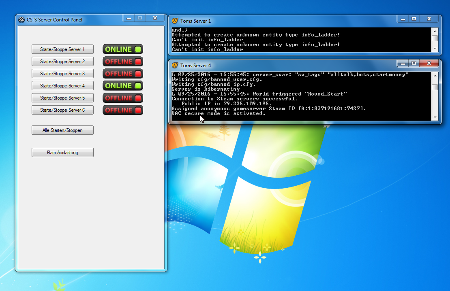Image resolution: width=450 pixels, height=291 pixels.
Task: Maximize the Toms Server 4 console window
Action: coord(414,63)
